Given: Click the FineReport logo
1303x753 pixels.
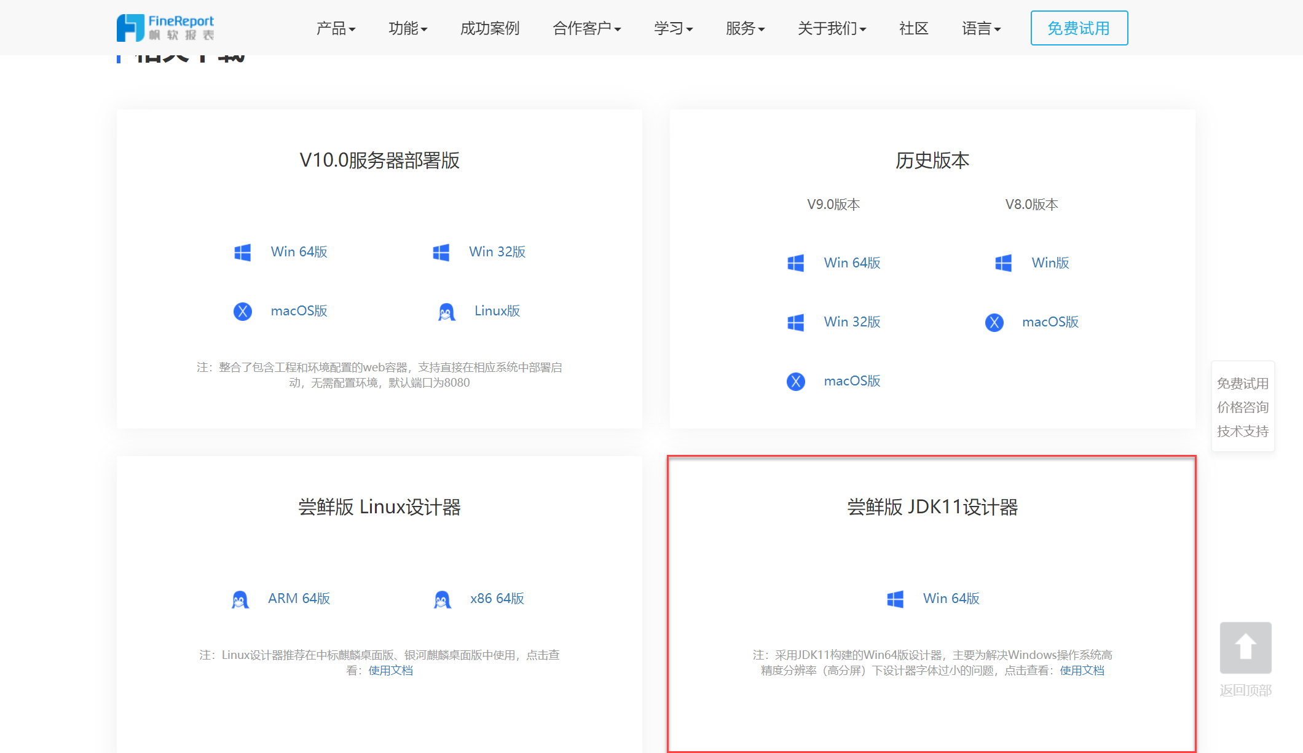Looking at the screenshot, I should click(165, 28).
